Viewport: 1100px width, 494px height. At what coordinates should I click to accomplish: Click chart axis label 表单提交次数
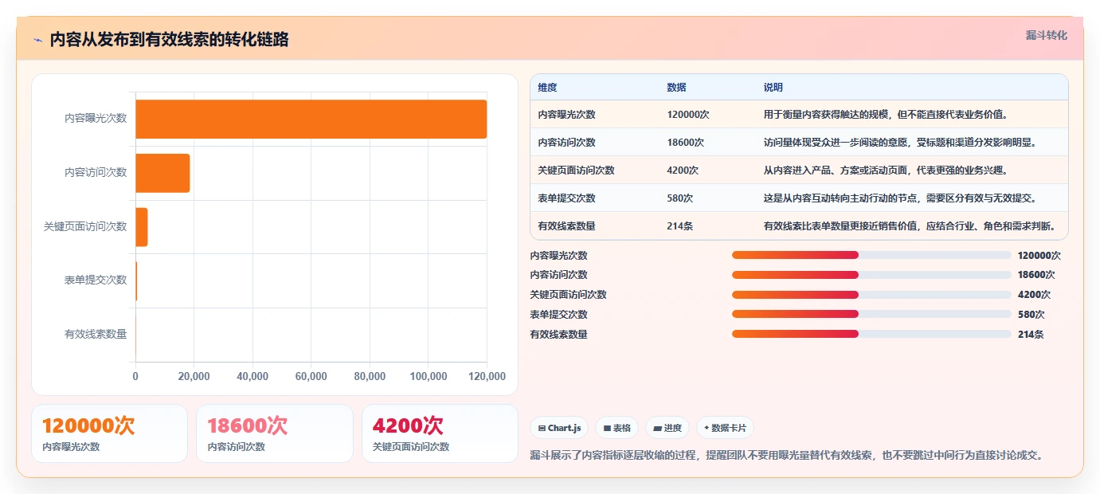pos(96,280)
